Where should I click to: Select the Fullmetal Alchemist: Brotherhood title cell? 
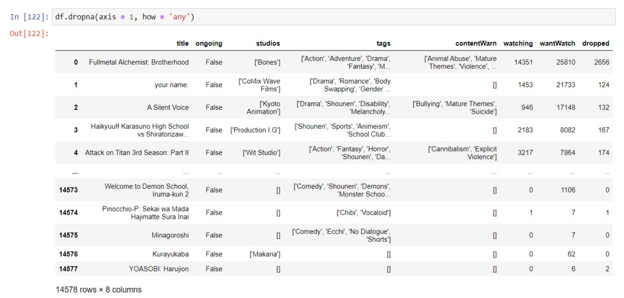coord(139,62)
